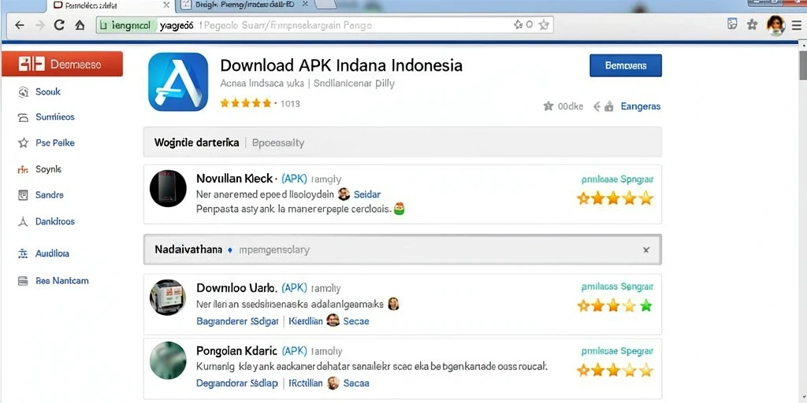
Task: Open the profile avatar in browser toolbar
Action: point(776,25)
